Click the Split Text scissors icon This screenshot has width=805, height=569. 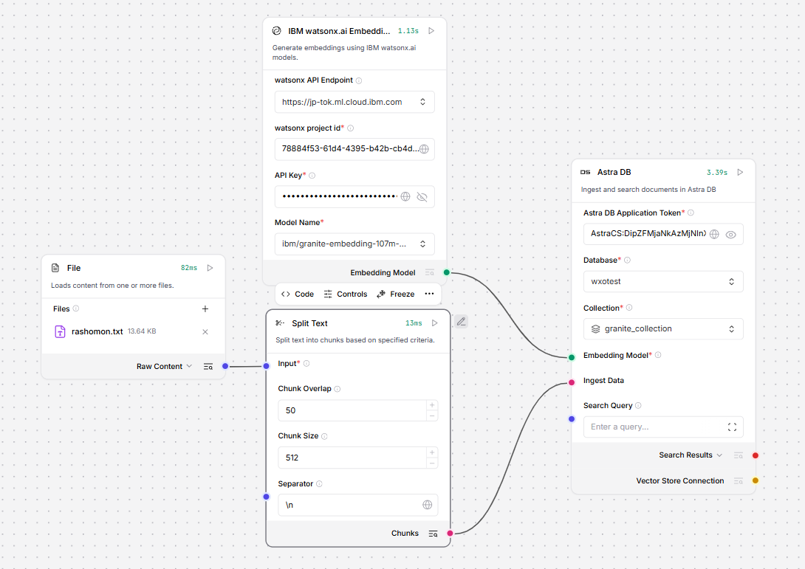pyautogui.click(x=280, y=323)
